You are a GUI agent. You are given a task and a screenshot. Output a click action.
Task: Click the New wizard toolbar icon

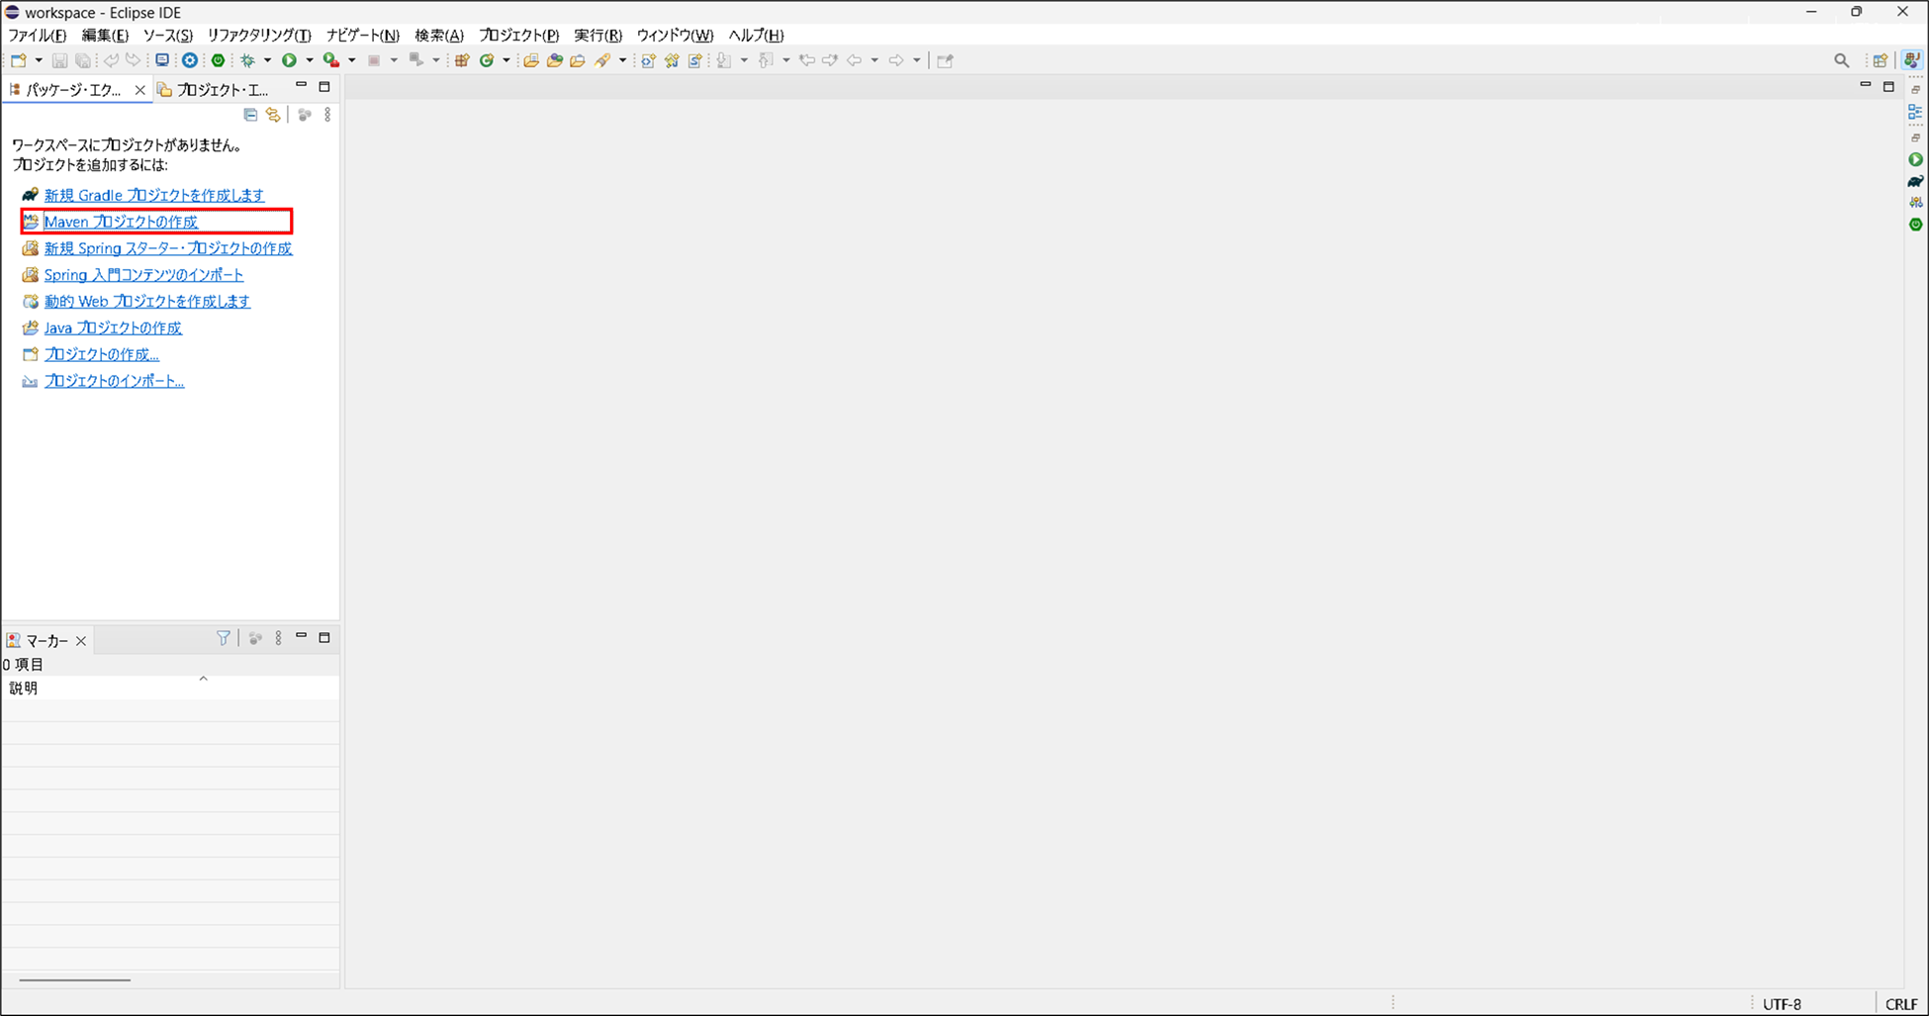click(x=19, y=60)
